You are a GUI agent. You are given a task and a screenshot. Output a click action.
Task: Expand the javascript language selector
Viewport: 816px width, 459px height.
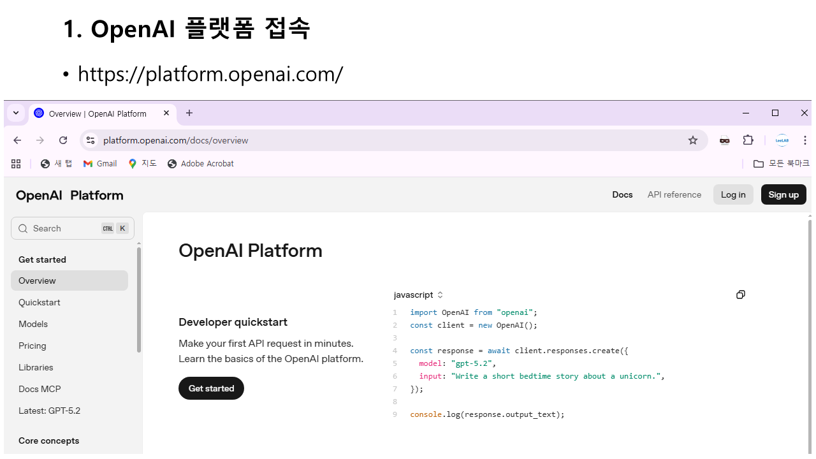tap(418, 295)
